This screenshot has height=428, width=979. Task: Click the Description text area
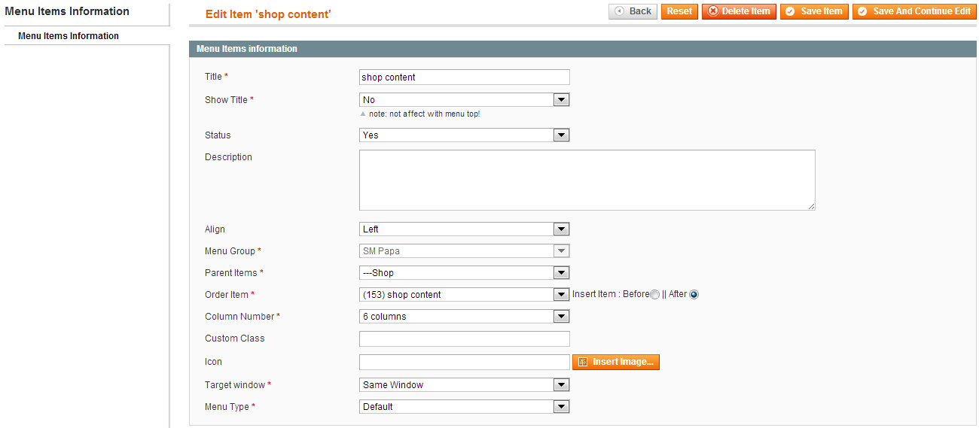[587, 180]
